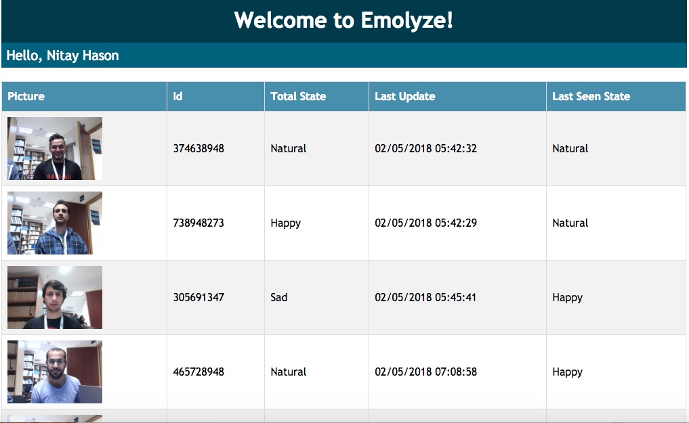
Task: Open the photo thumbnail for Id 305691347
Action: pos(55,298)
